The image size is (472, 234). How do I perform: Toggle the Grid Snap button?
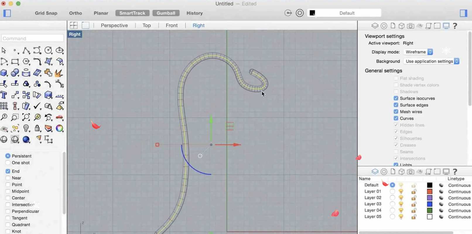(46, 13)
